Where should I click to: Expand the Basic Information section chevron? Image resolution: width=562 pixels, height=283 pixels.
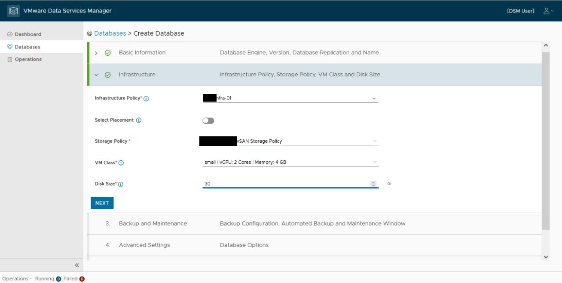(96, 53)
